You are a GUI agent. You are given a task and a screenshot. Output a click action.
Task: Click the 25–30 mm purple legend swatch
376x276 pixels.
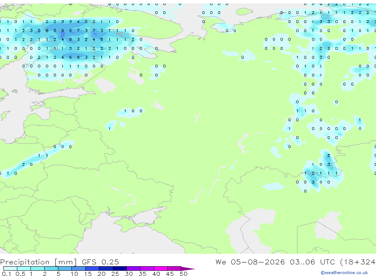click(120, 268)
